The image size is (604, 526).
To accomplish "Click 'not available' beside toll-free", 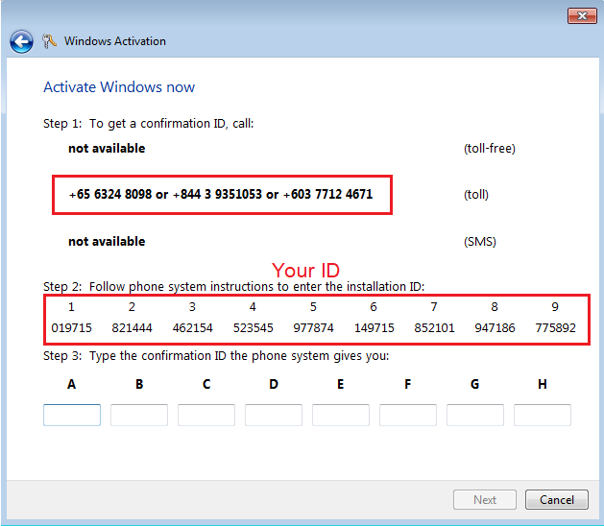I will 107,148.
